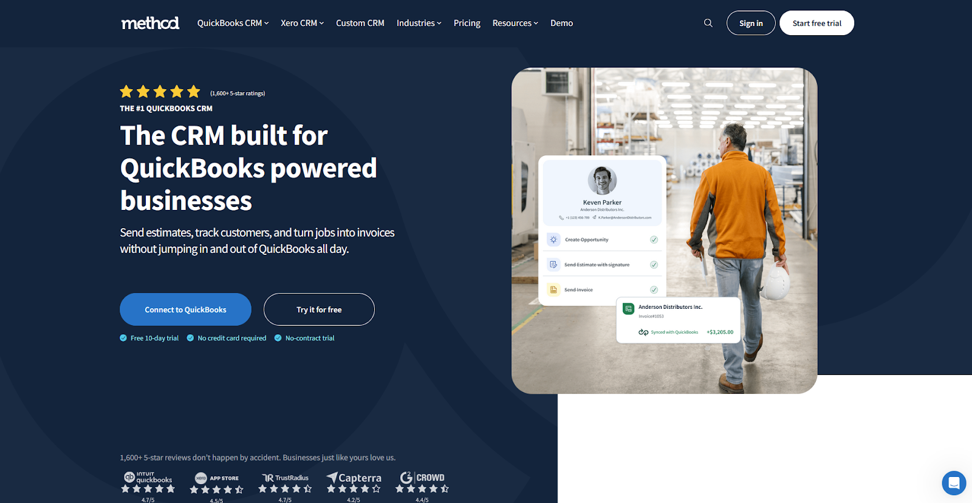Expand the QuickBooks CRM menu
Image resolution: width=972 pixels, height=503 pixels.
233,23
